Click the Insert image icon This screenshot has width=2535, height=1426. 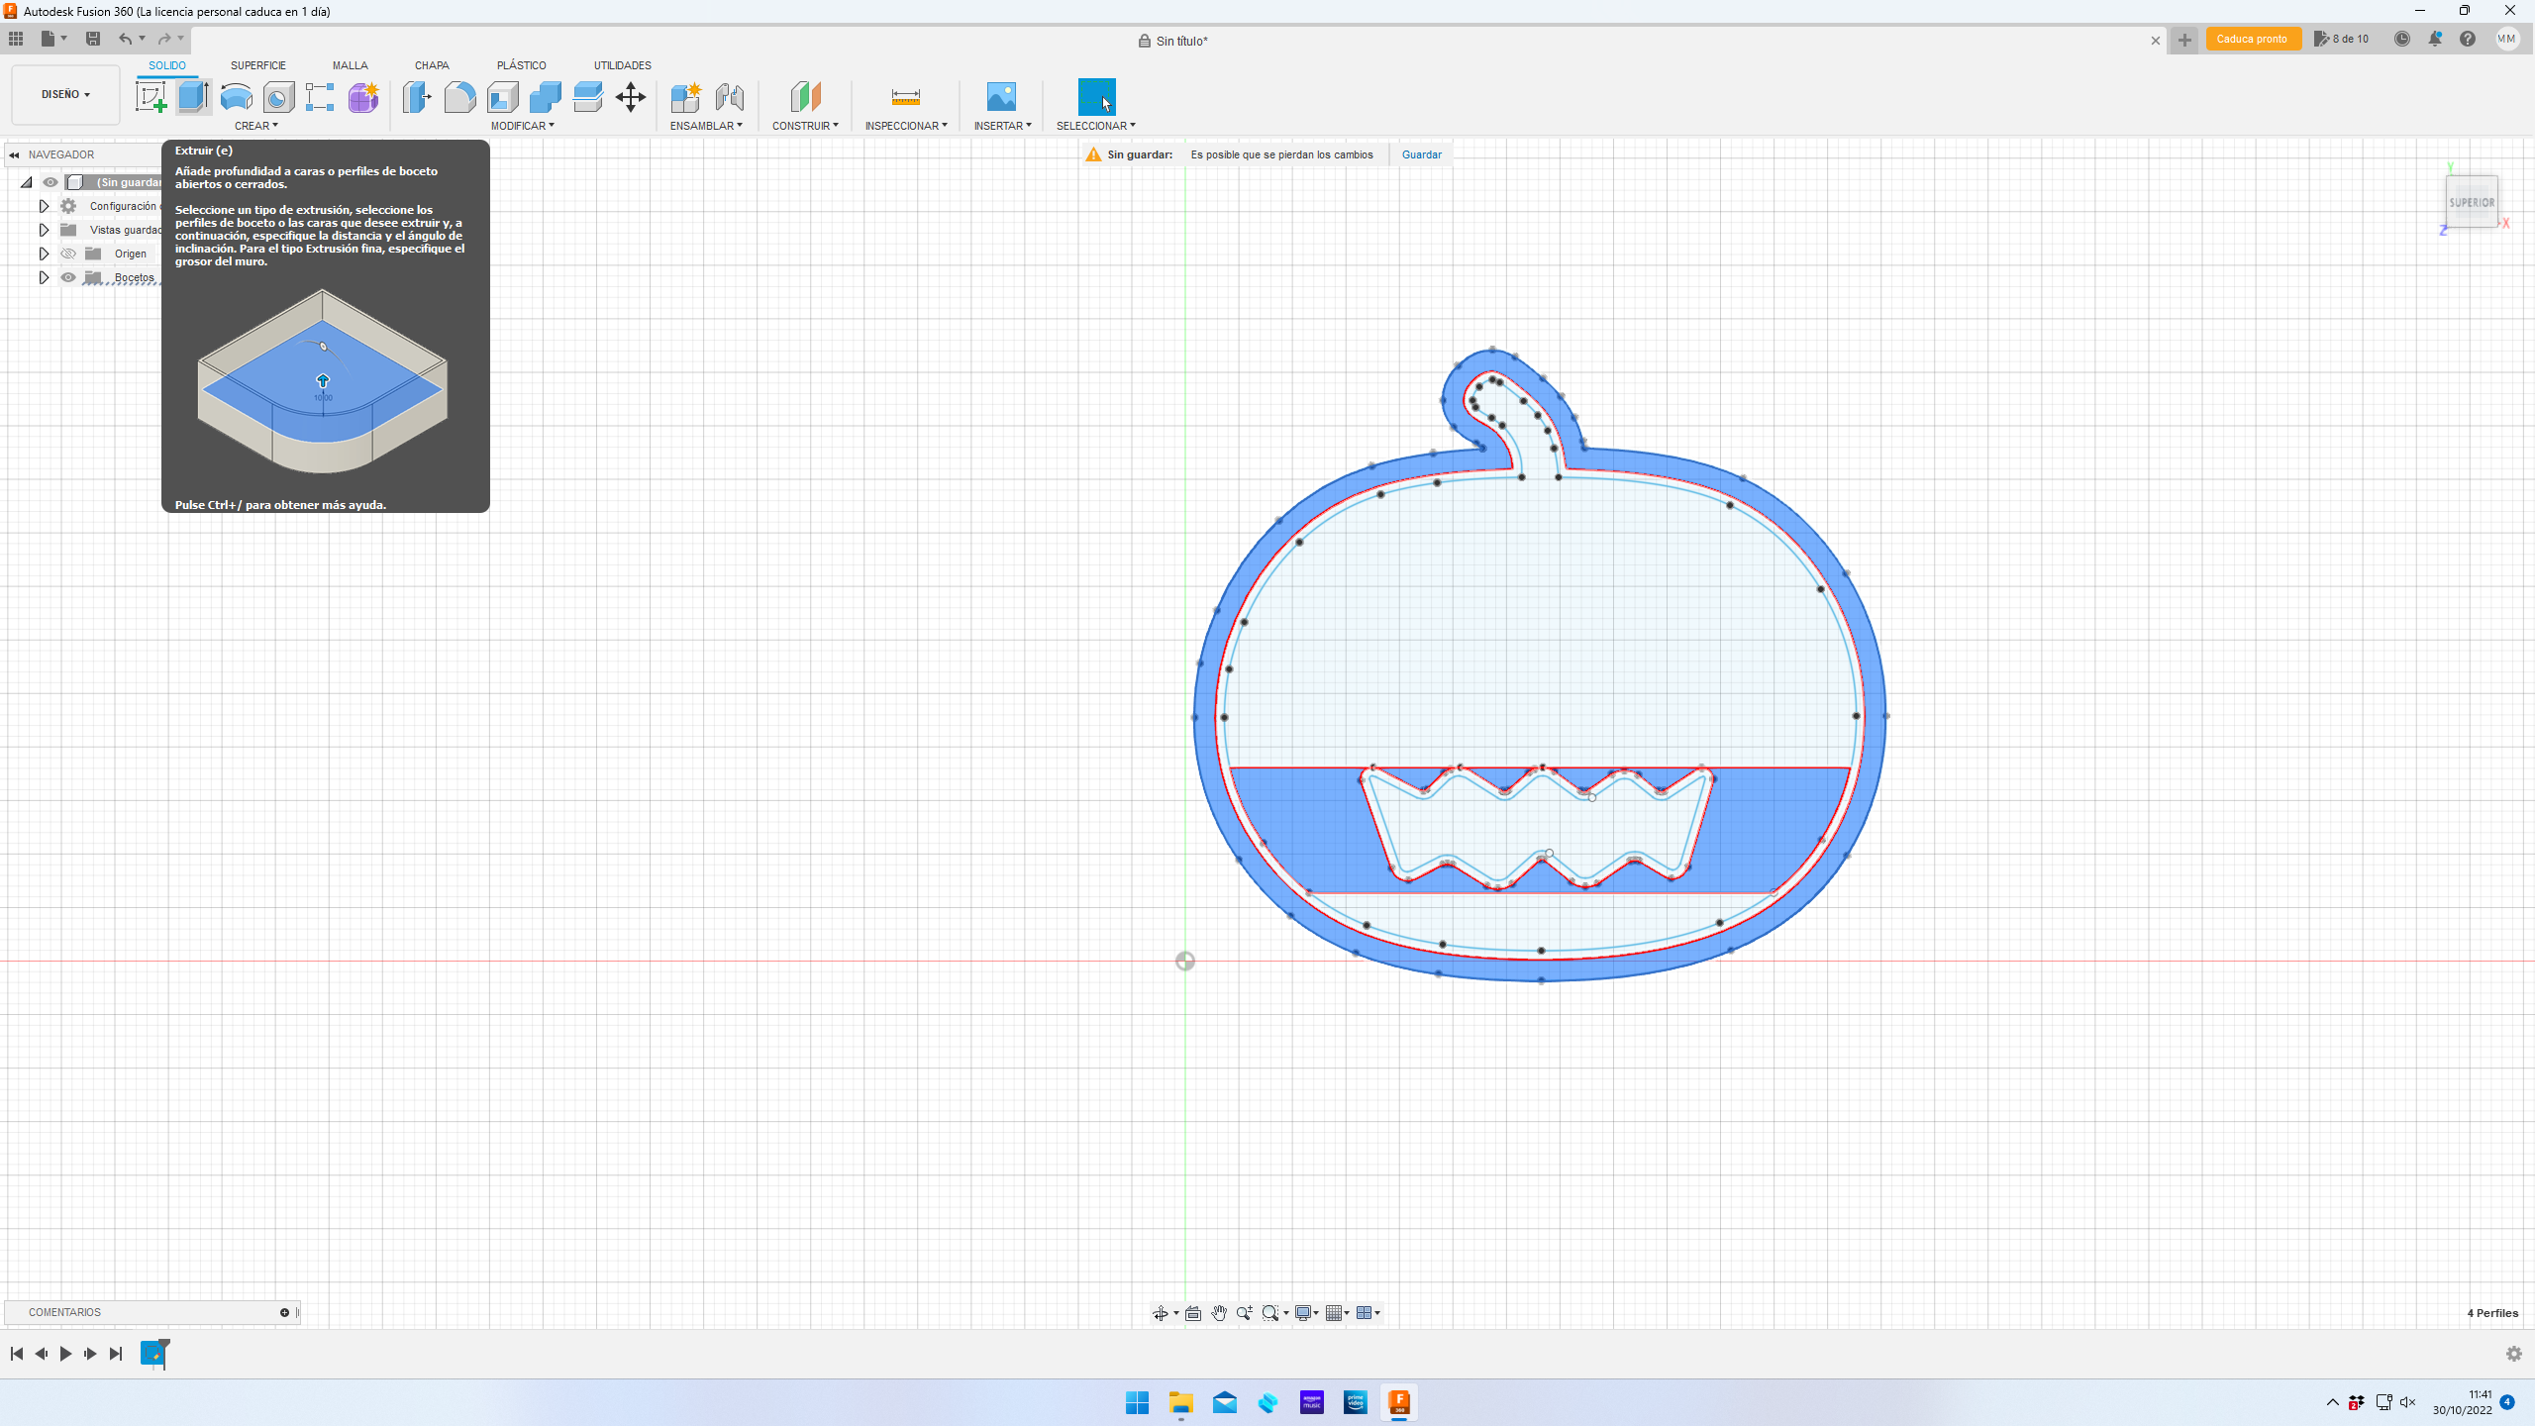click(x=1001, y=97)
